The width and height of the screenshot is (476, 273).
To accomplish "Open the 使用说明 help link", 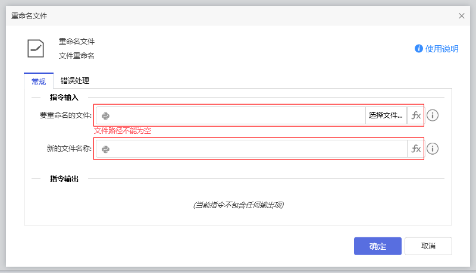I will click(x=441, y=49).
